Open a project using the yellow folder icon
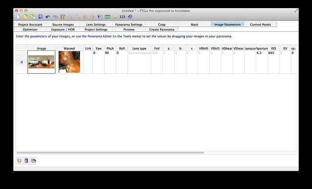This screenshot has width=312, height=189. point(25,17)
